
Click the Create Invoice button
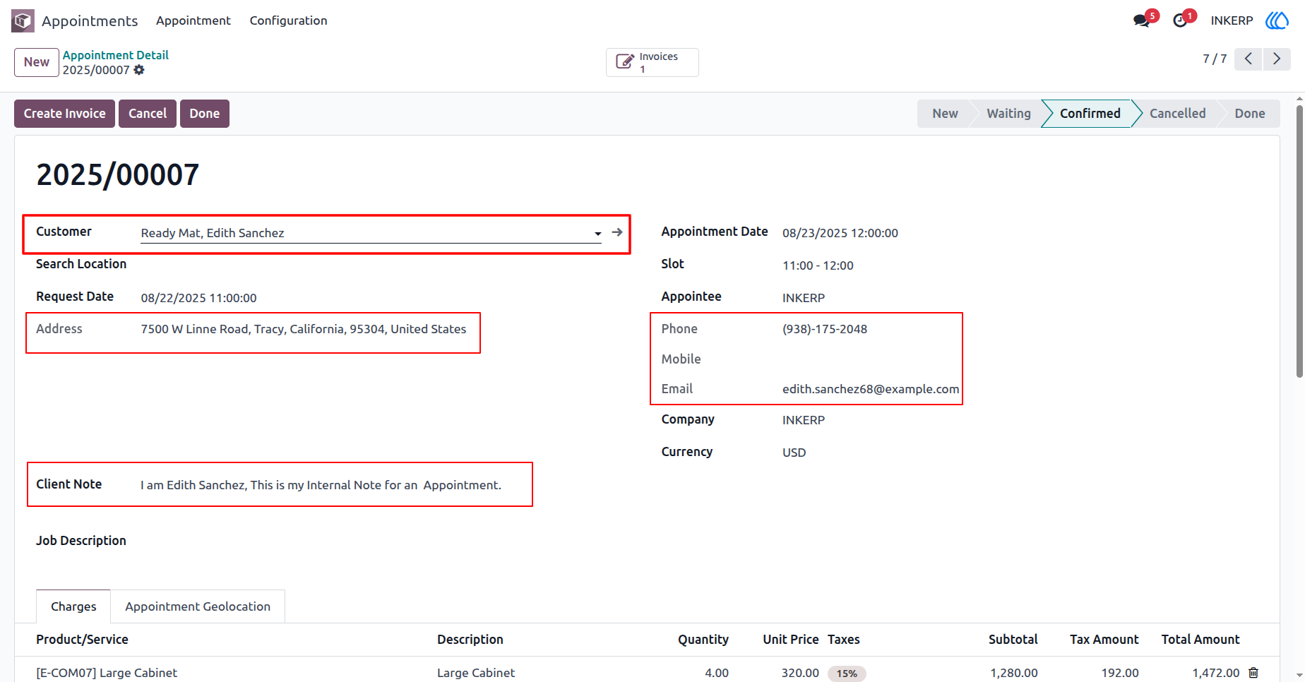64,114
